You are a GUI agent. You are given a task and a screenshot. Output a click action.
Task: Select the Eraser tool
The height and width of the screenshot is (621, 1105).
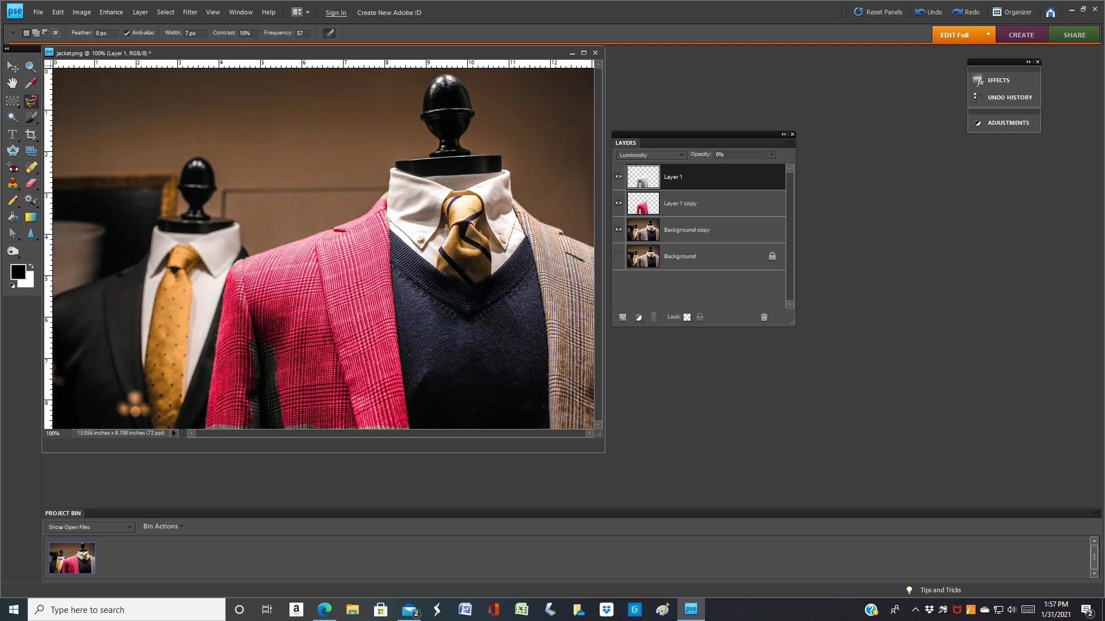31,184
